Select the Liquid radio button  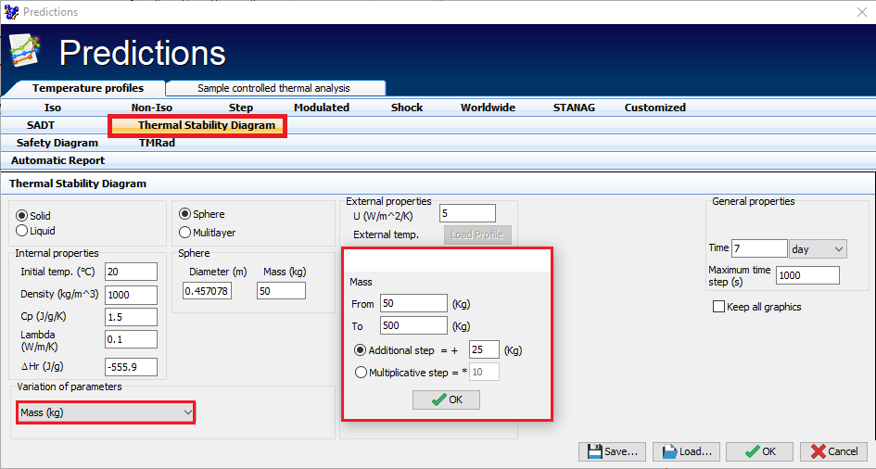(22, 231)
